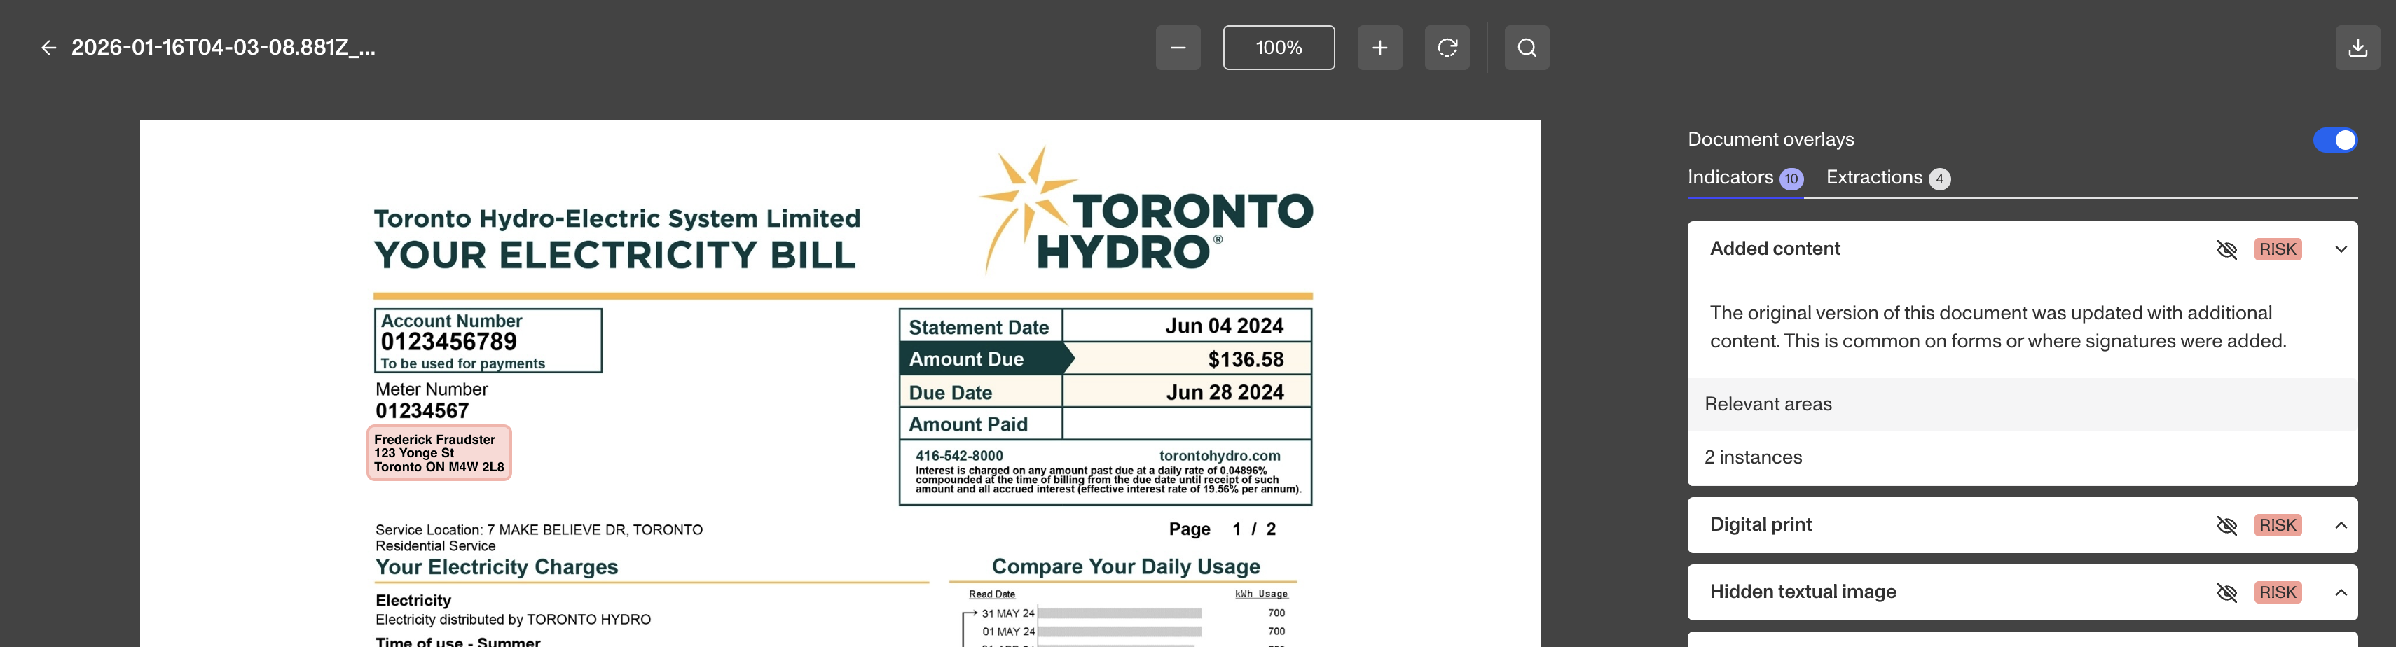The image size is (2396, 647).
Task: Click the RISK badge on Hidden textual image
Action: pyautogui.click(x=2278, y=592)
